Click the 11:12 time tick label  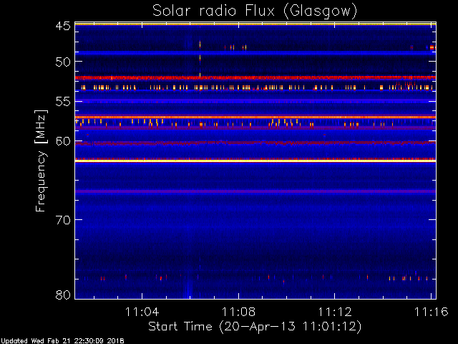[x=335, y=312]
